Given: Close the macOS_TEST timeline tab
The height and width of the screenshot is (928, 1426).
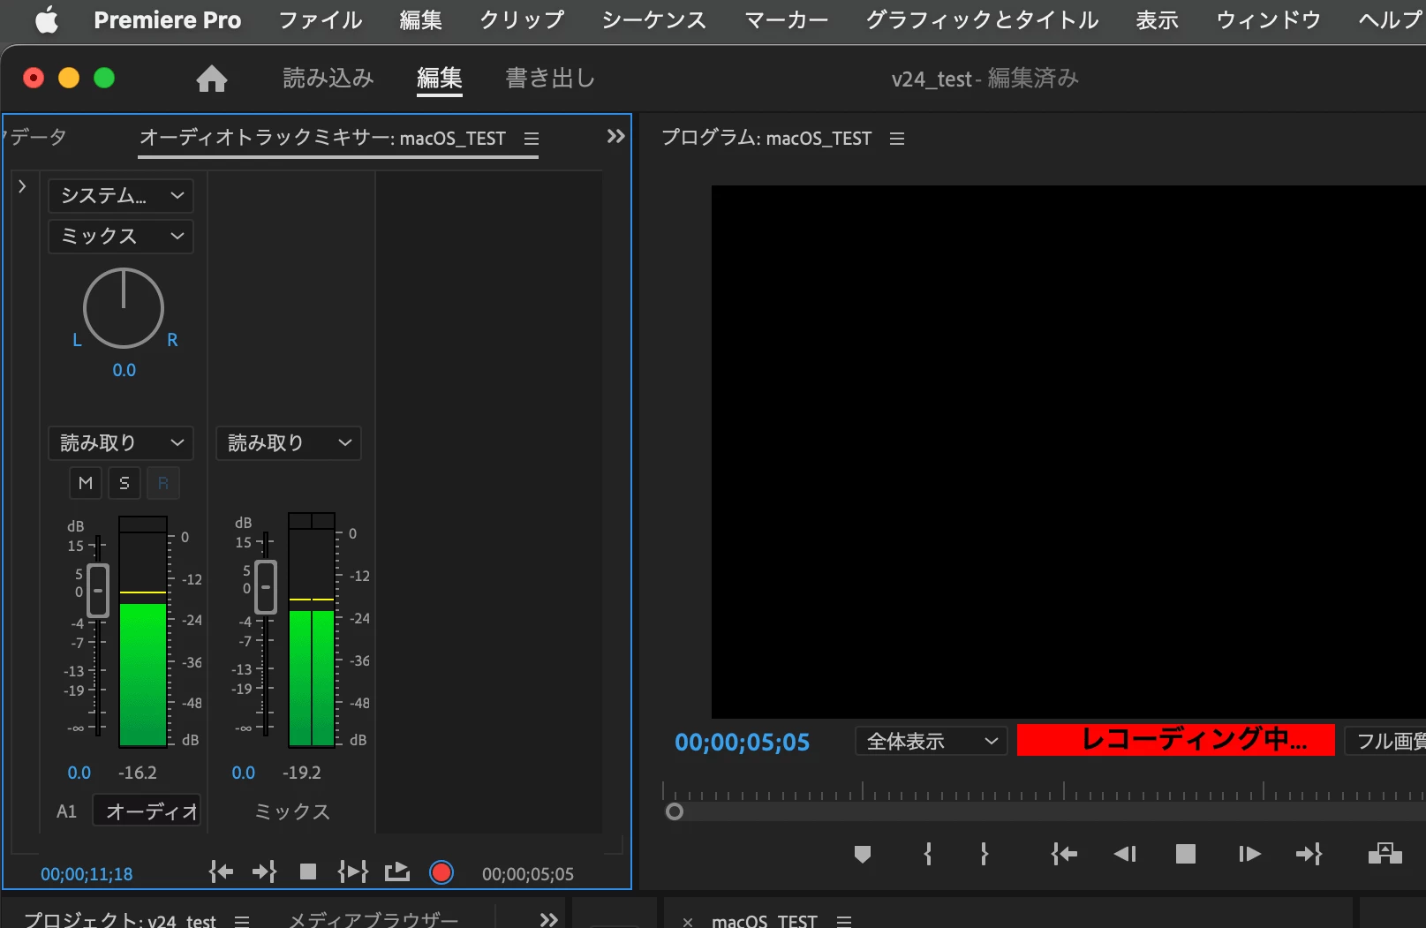Looking at the screenshot, I should point(688,922).
